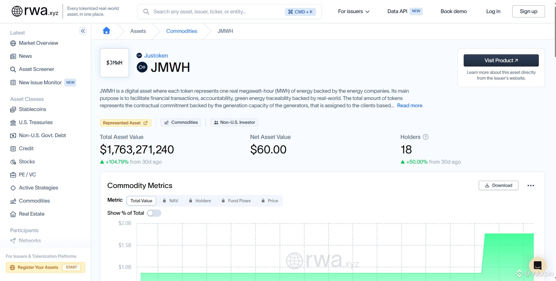Open Holders help question-mark icon
The width and height of the screenshot is (556, 281).
[426, 137]
